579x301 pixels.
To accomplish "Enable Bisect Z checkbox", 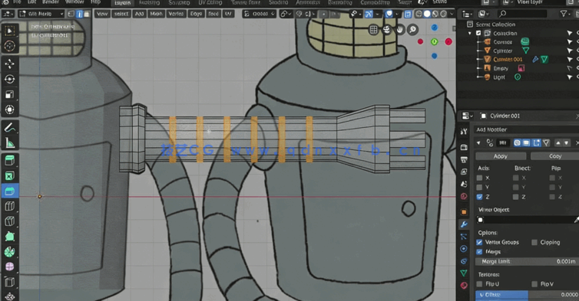I will pos(516,197).
